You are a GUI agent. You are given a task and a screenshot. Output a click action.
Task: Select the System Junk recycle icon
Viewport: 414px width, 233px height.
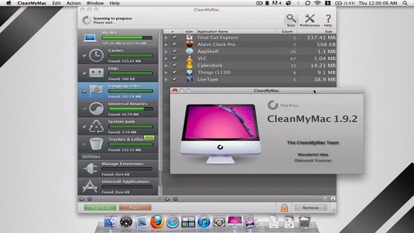click(x=96, y=126)
